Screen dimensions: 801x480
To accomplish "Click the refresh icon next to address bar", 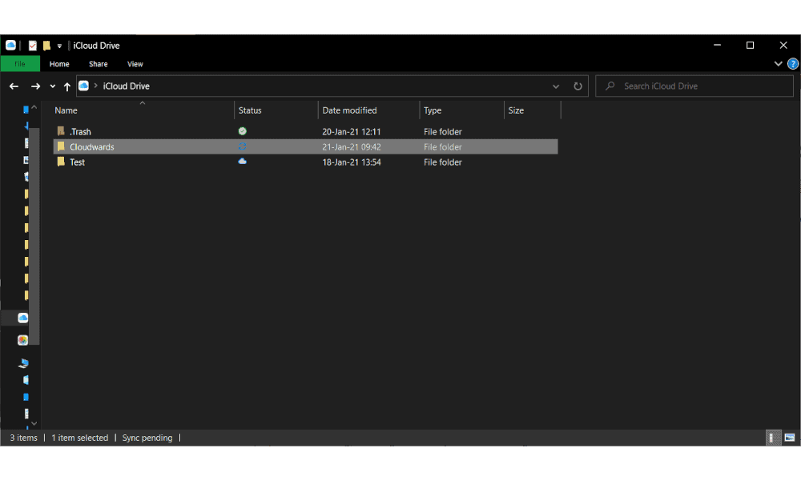I will (578, 86).
